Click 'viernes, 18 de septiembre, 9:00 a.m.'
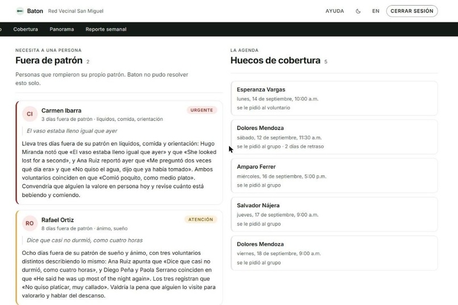The width and height of the screenshot is (458, 305). point(278,254)
